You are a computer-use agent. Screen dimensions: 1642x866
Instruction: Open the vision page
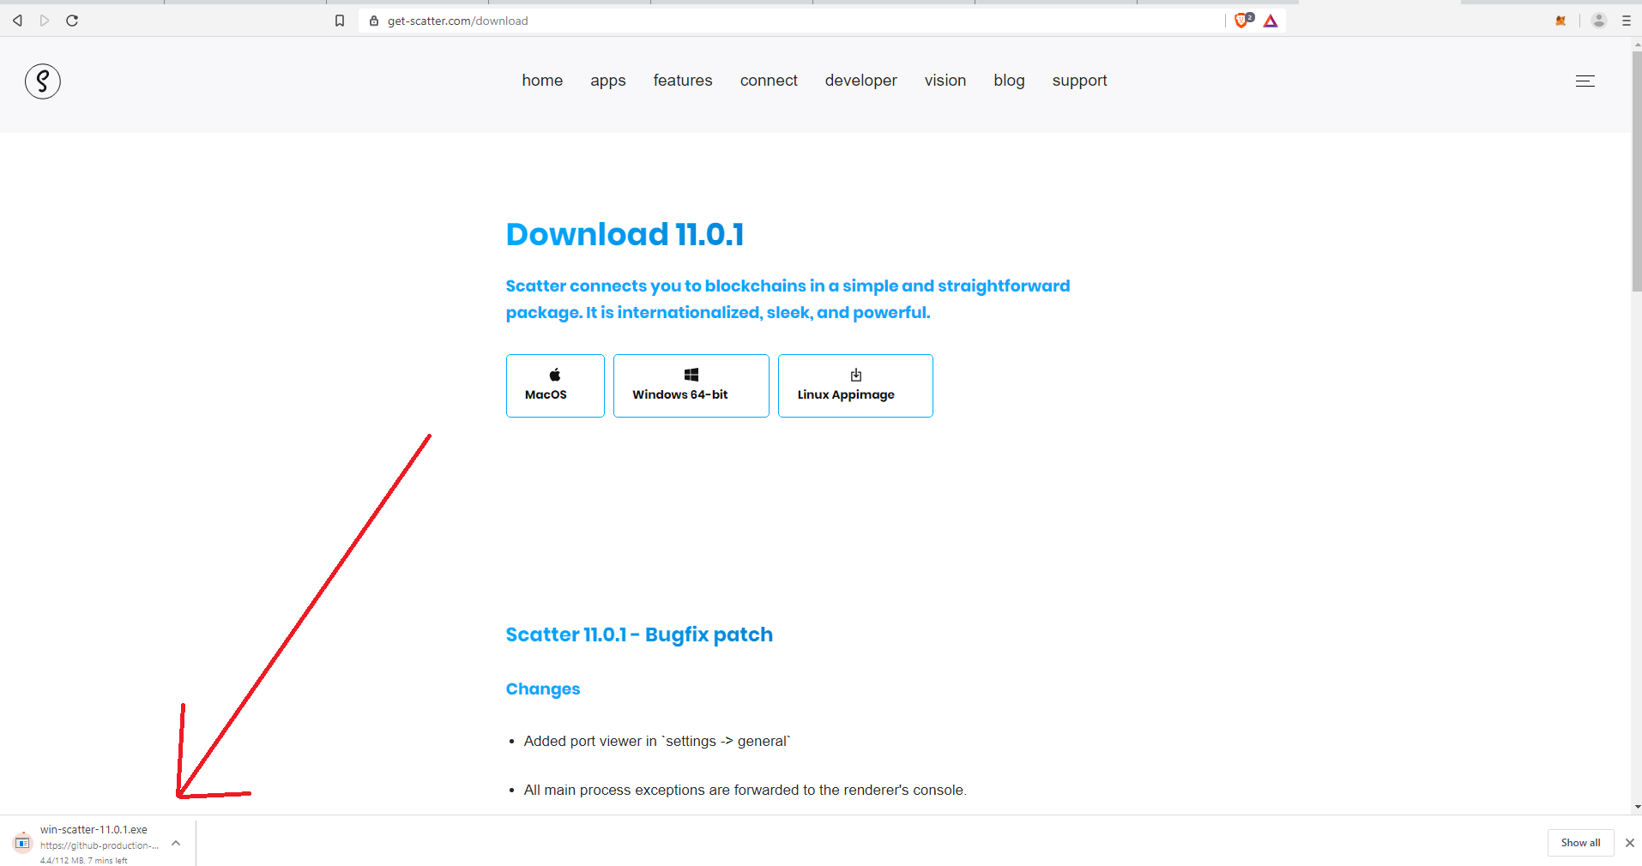[945, 81]
